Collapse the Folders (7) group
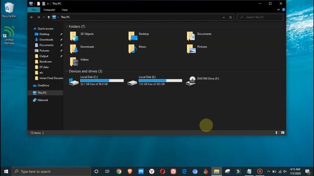Image resolution: width=314 pixels, height=176 pixels. point(67,26)
